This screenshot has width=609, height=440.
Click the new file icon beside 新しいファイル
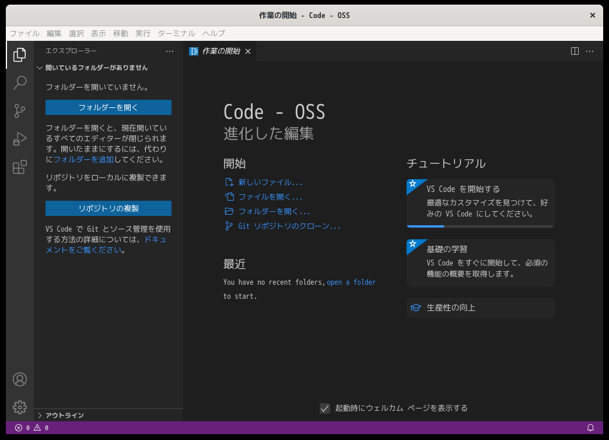click(x=229, y=182)
